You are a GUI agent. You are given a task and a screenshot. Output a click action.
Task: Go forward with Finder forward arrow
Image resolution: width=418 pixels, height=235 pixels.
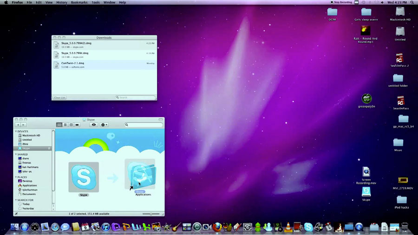click(24, 124)
